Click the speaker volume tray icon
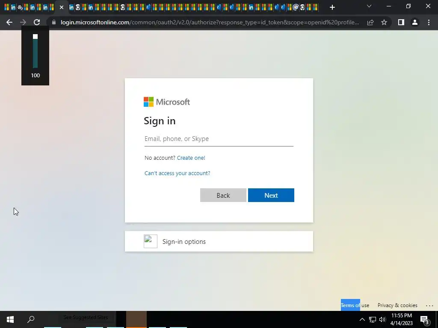Screen dimensions: 438x328 (x=382, y=319)
